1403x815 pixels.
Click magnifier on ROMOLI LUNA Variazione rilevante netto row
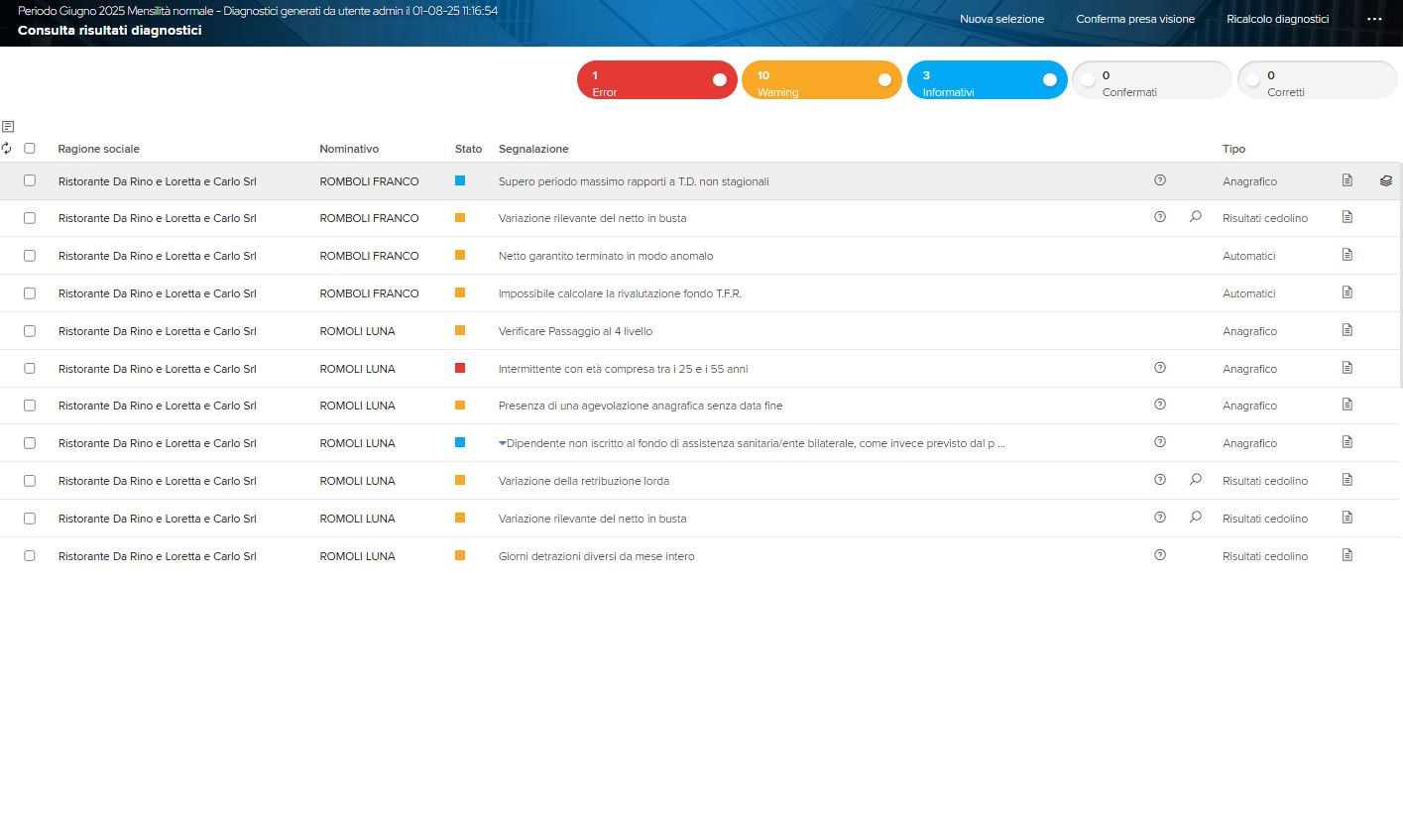pyautogui.click(x=1195, y=517)
